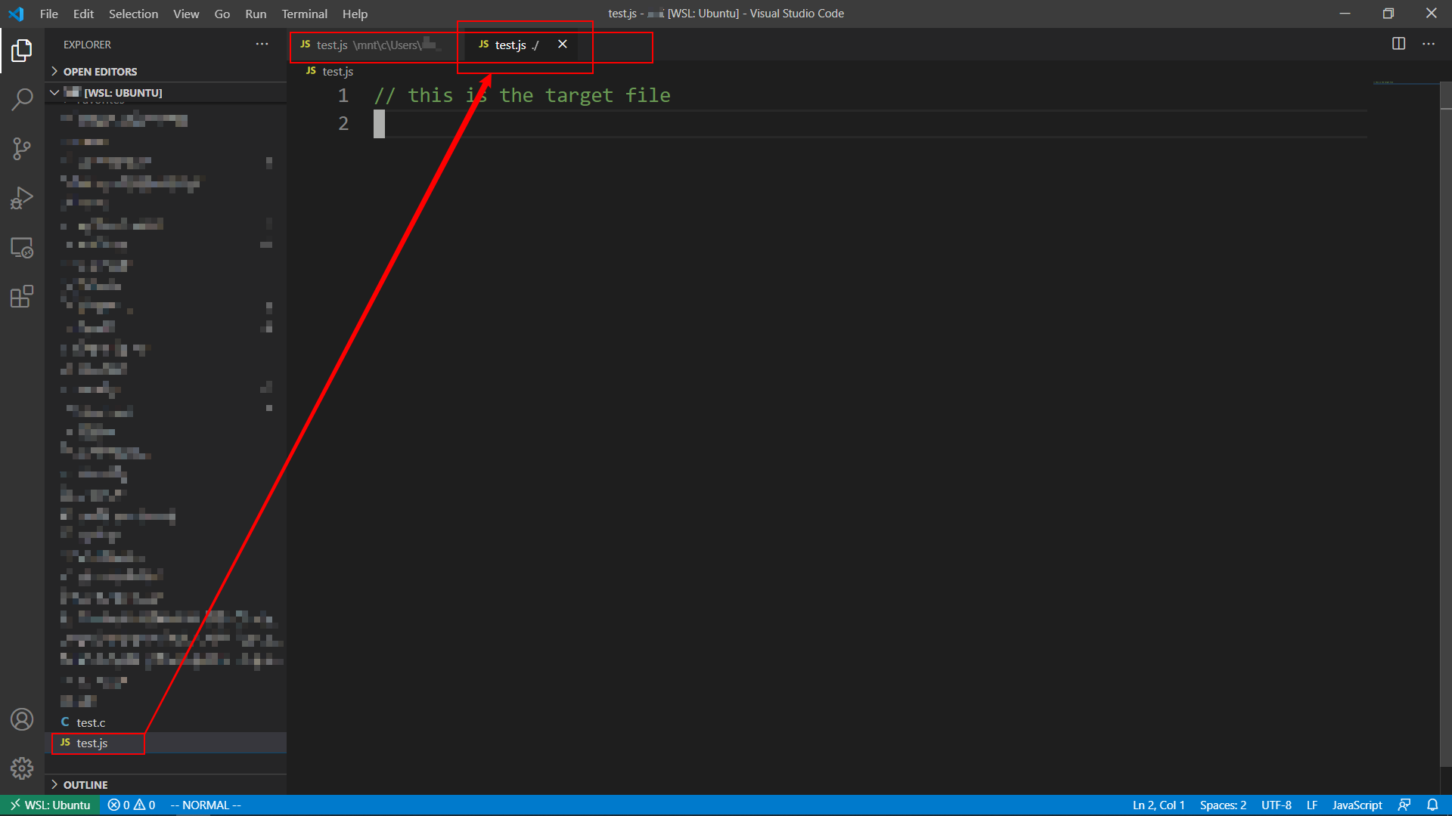Open the Search view icon
Image resolution: width=1452 pixels, height=816 pixels.
(x=22, y=99)
